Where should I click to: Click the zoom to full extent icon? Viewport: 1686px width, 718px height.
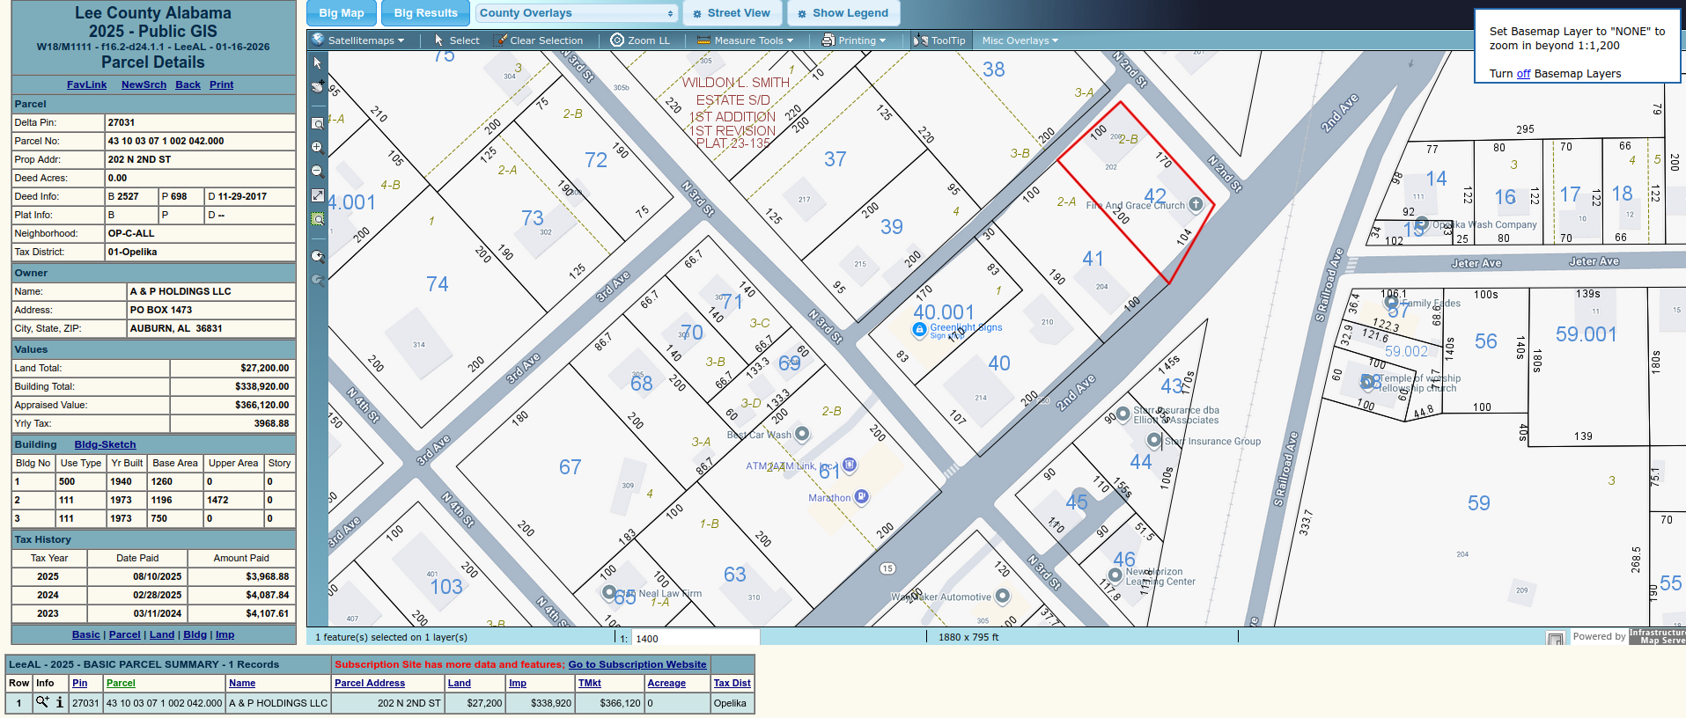[x=318, y=195]
